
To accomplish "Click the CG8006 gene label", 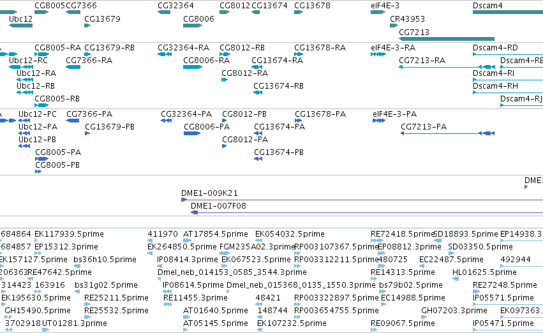I will pos(198,18).
